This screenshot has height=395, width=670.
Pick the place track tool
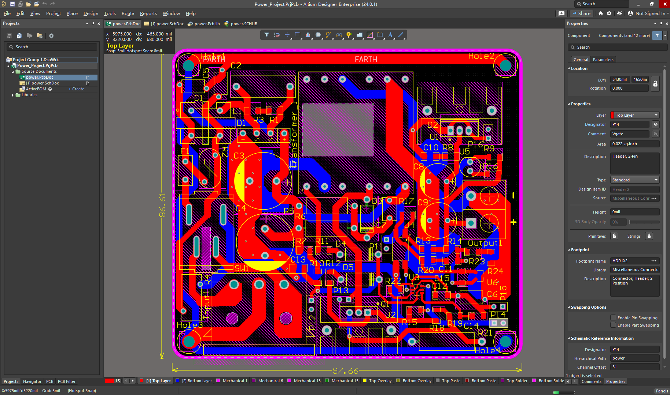tap(370, 35)
